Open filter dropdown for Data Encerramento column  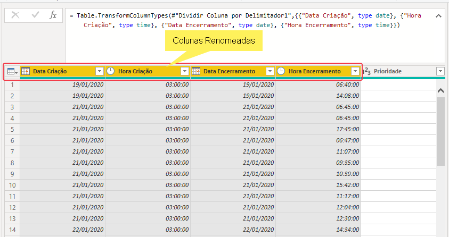point(270,71)
